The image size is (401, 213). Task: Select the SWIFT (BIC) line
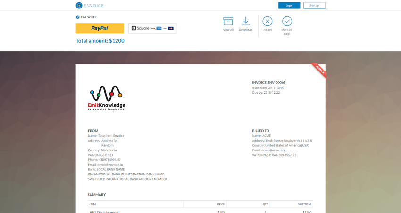pyautogui.click(x=127, y=179)
